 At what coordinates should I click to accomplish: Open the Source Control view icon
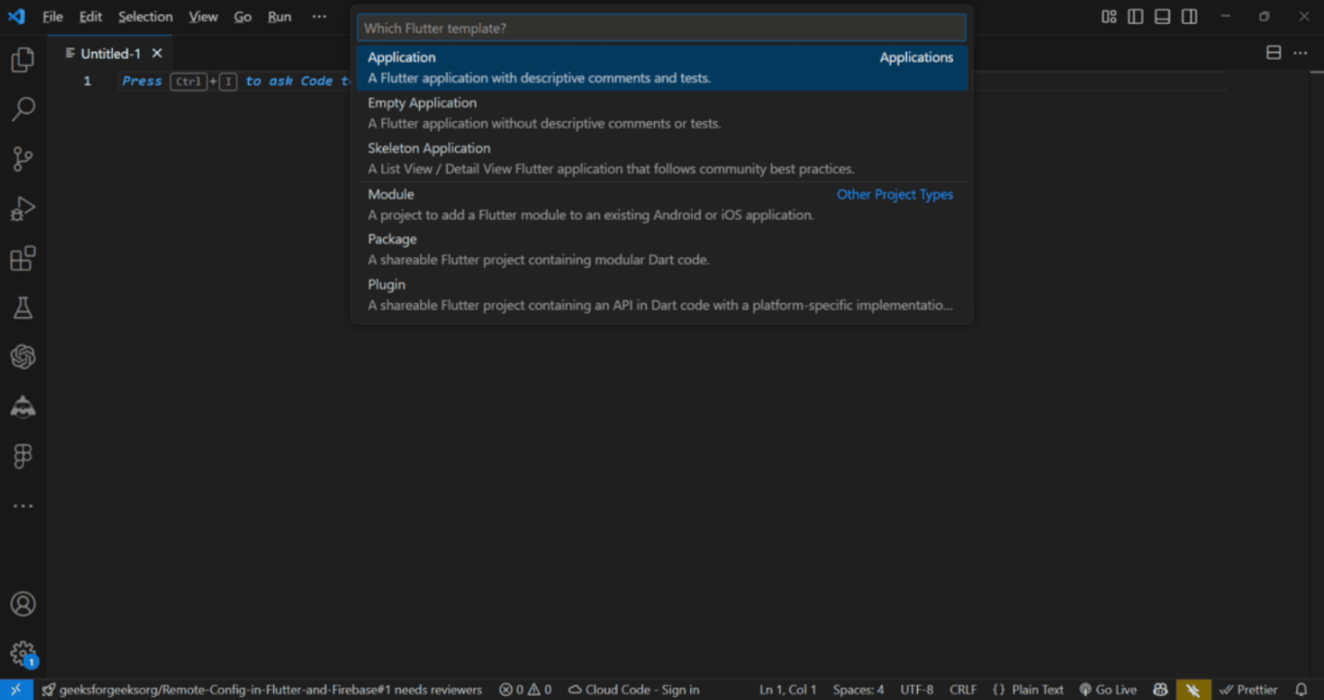coord(23,159)
